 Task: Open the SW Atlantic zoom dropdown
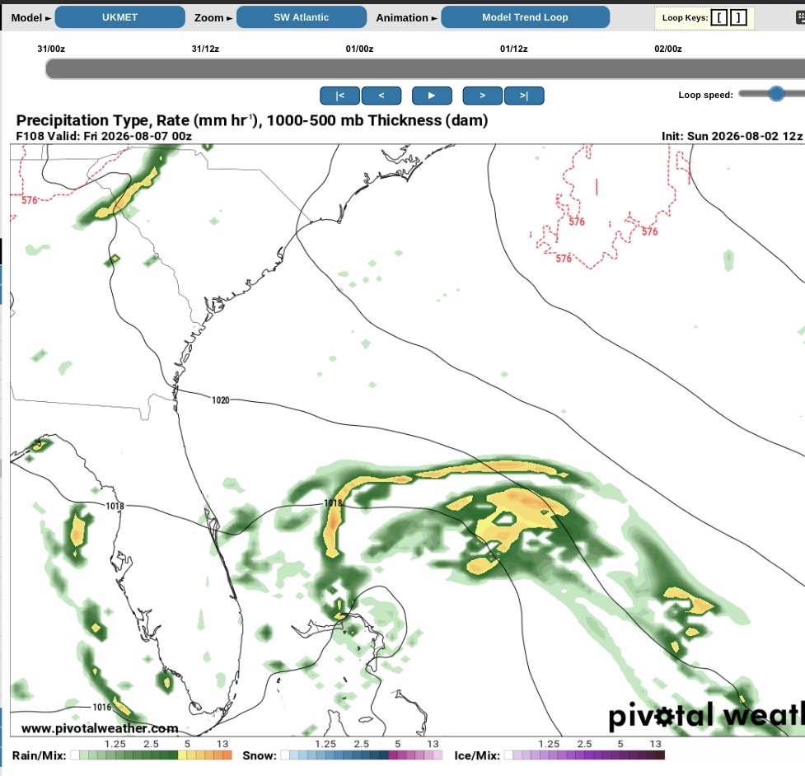pyautogui.click(x=302, y=17)
